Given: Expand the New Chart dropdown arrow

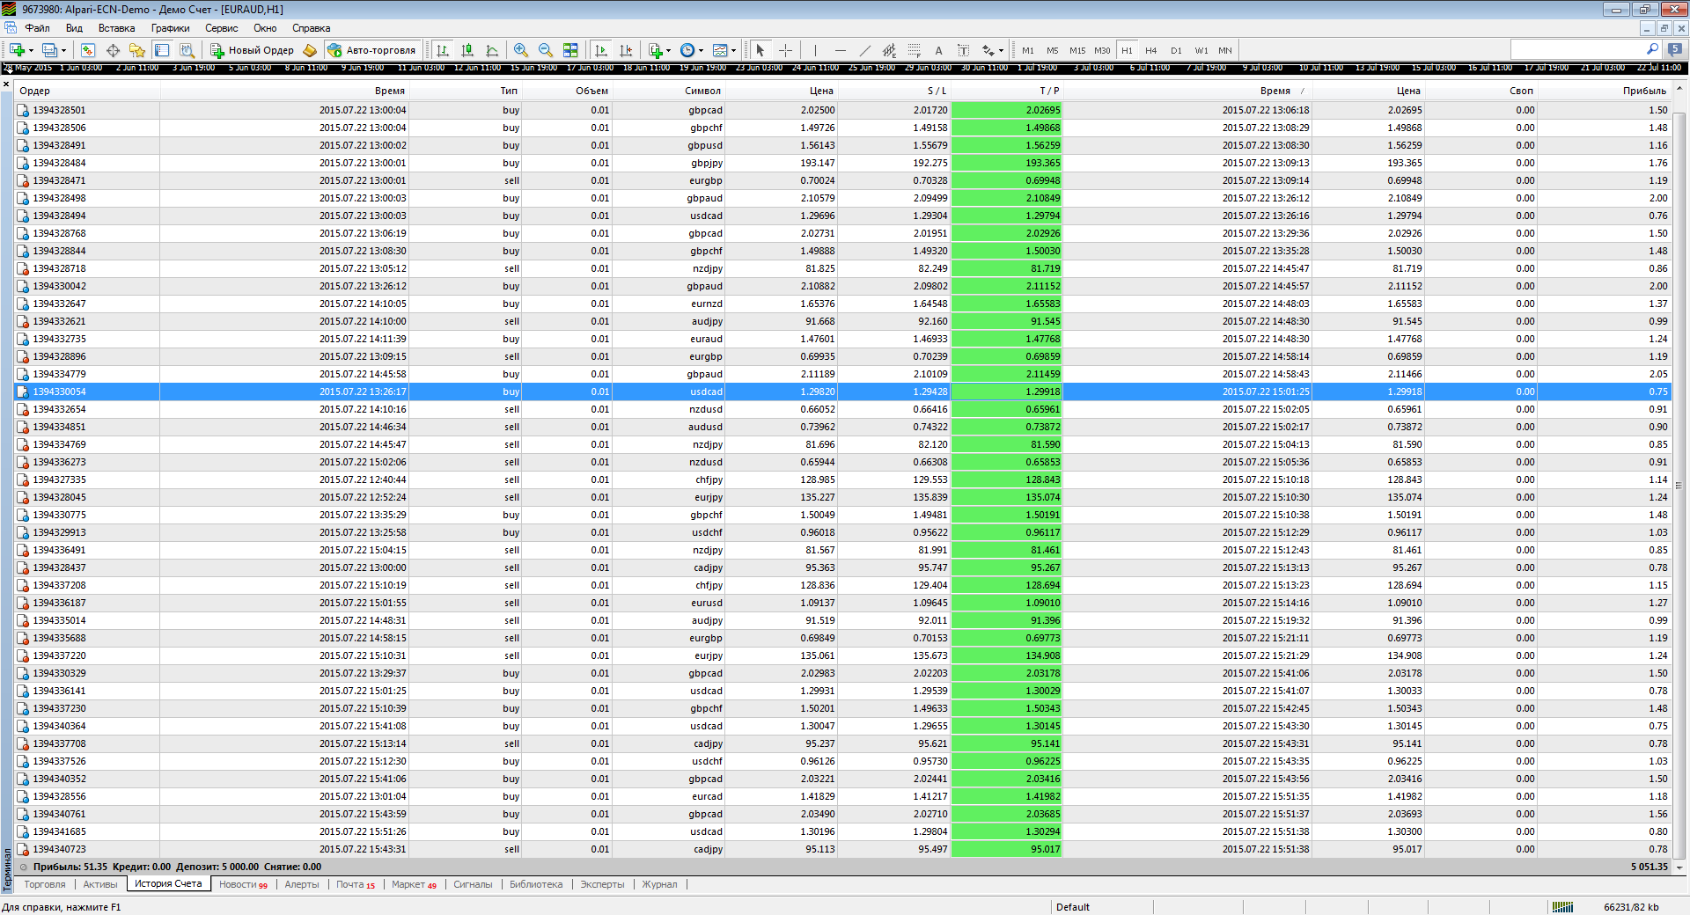Looking at the screenshot, I should [31, 50].
